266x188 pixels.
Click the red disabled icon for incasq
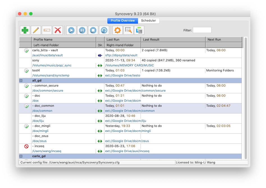click(x=26, y=146)
